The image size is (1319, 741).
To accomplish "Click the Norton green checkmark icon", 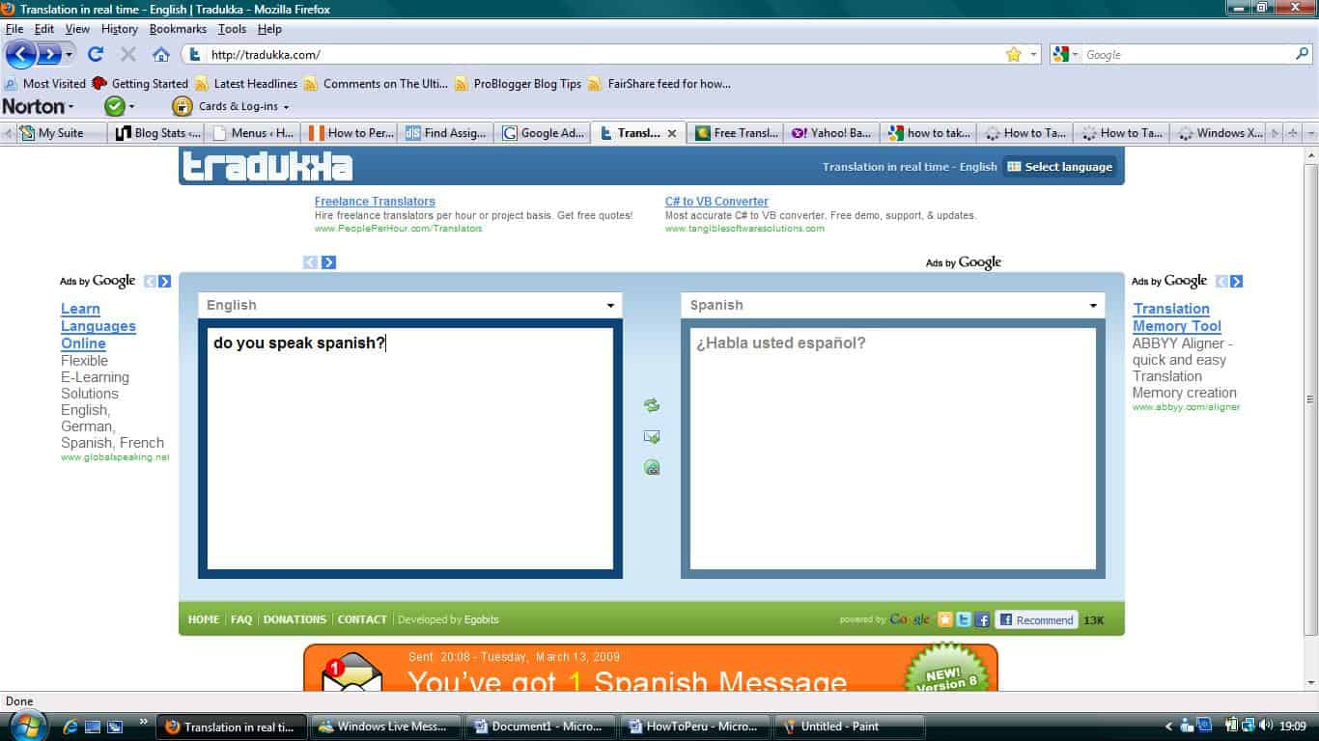I will [114, 106].
